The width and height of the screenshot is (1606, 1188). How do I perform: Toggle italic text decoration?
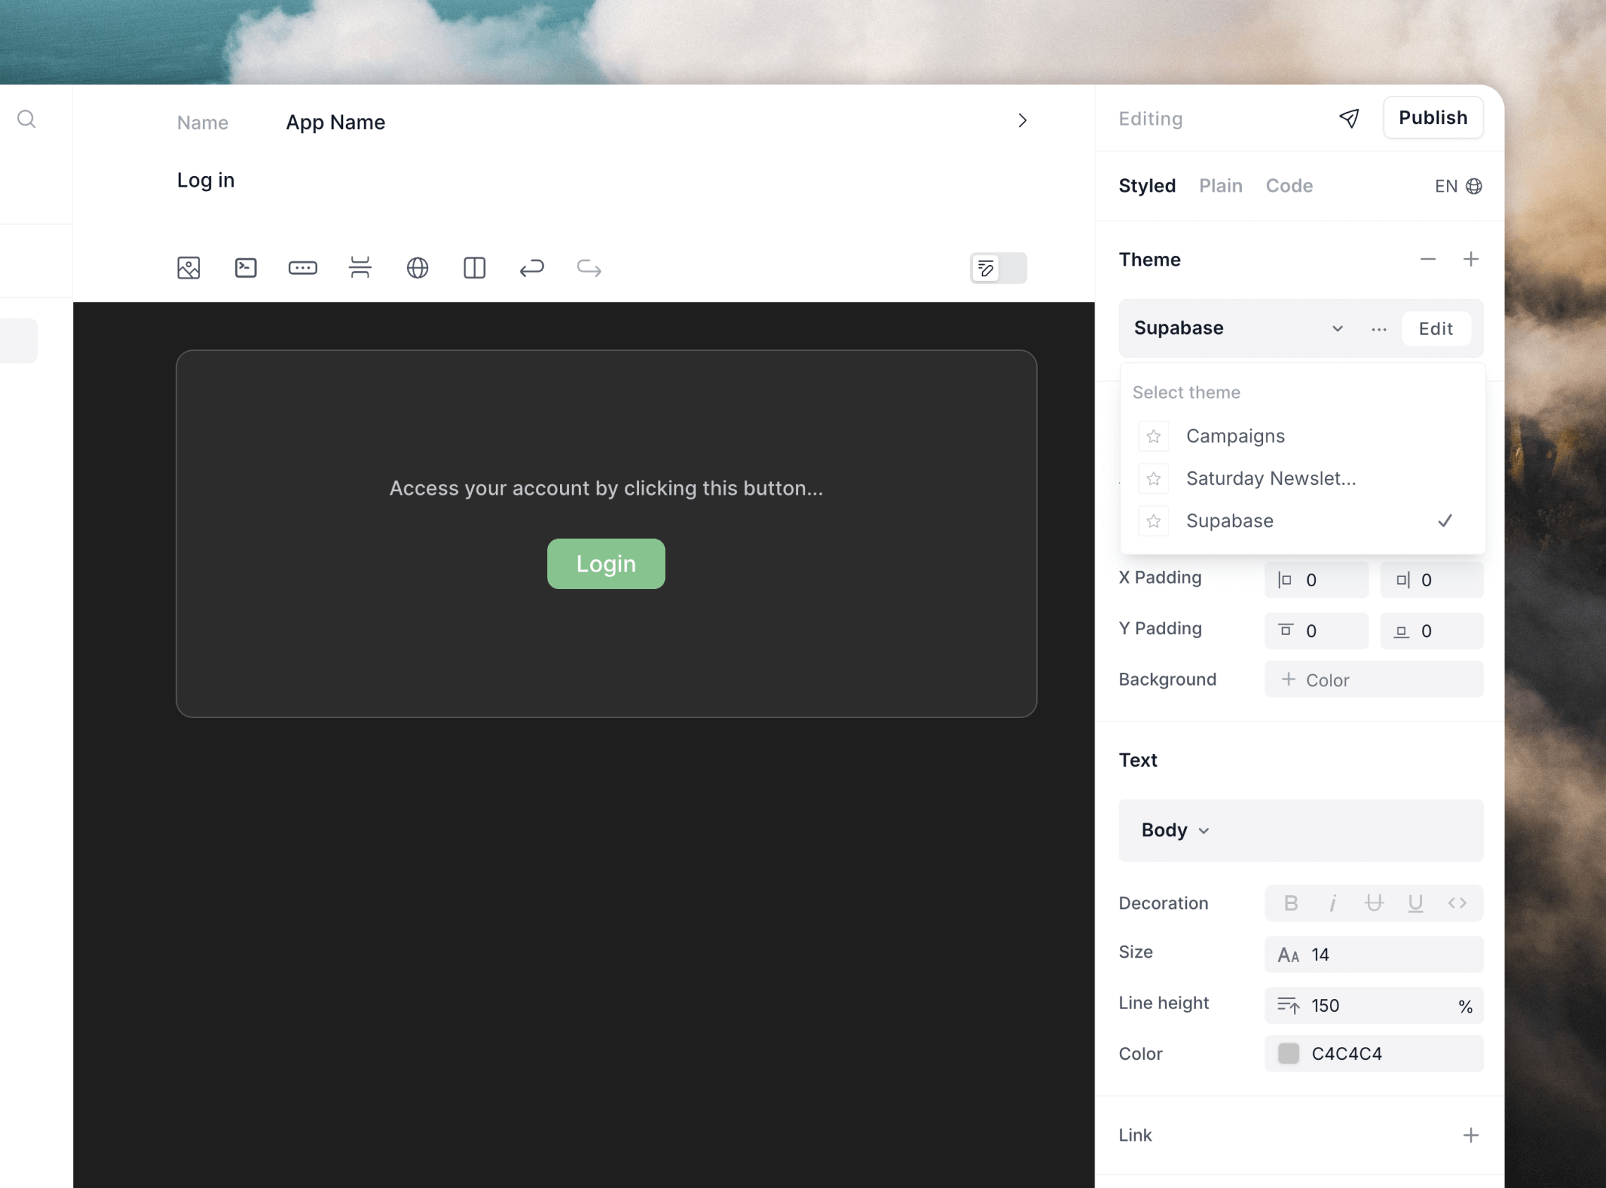click(x=1333, y=903)
